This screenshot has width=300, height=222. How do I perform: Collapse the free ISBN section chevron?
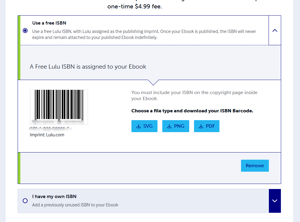click(275, 31)
